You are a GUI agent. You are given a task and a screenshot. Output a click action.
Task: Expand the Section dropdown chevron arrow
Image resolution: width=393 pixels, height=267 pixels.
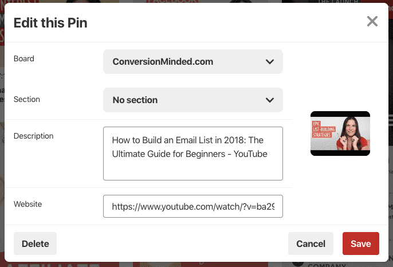pyautogui.click(x=270, y=100)
